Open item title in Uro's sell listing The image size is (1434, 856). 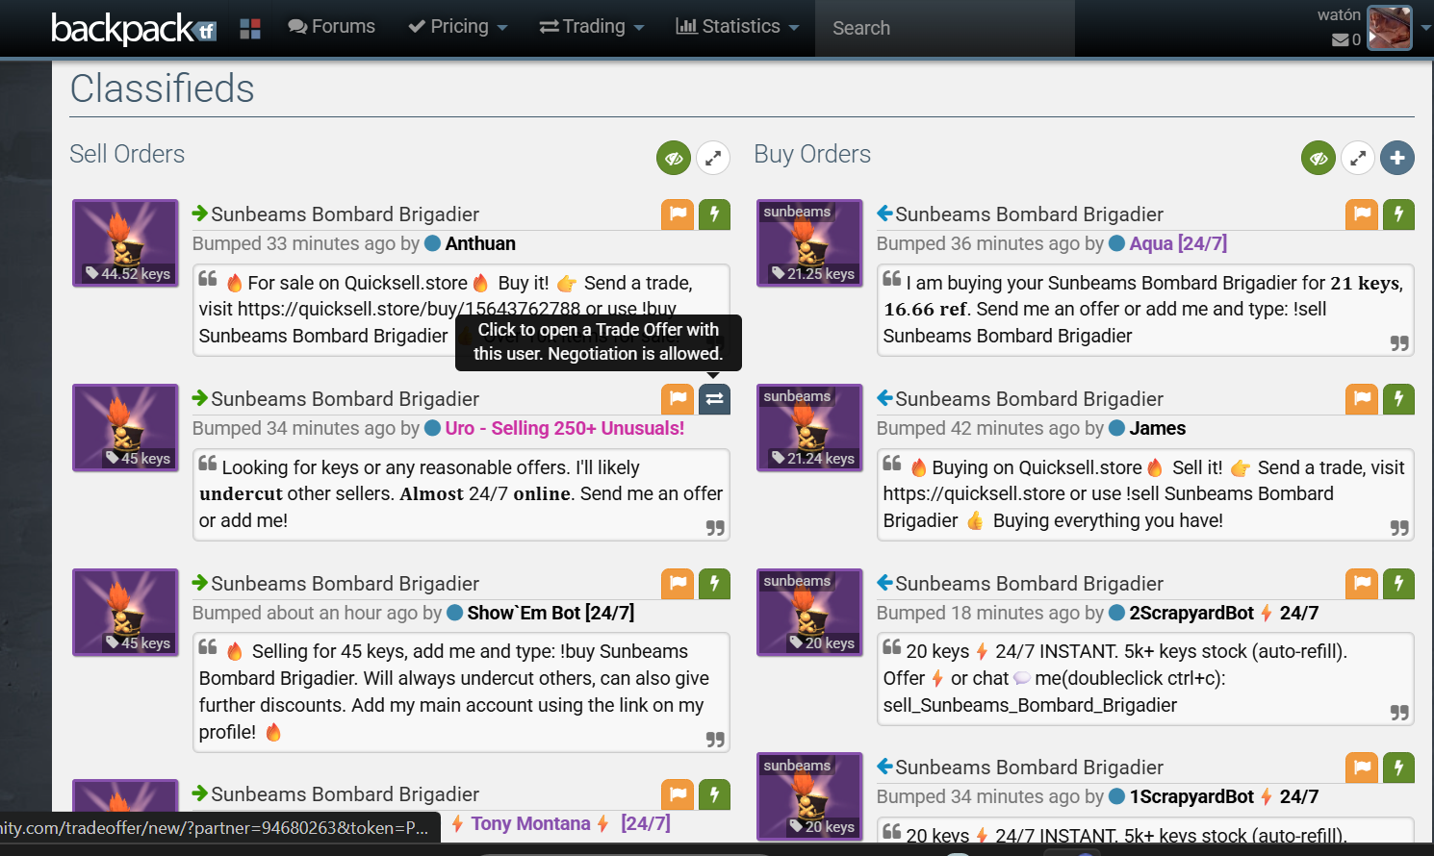(x=345, y=399)
